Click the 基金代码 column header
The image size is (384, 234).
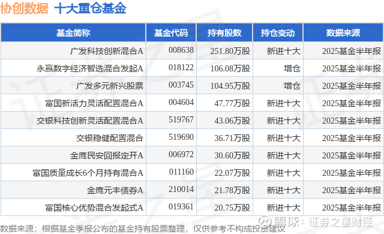[x=171, y=33]
